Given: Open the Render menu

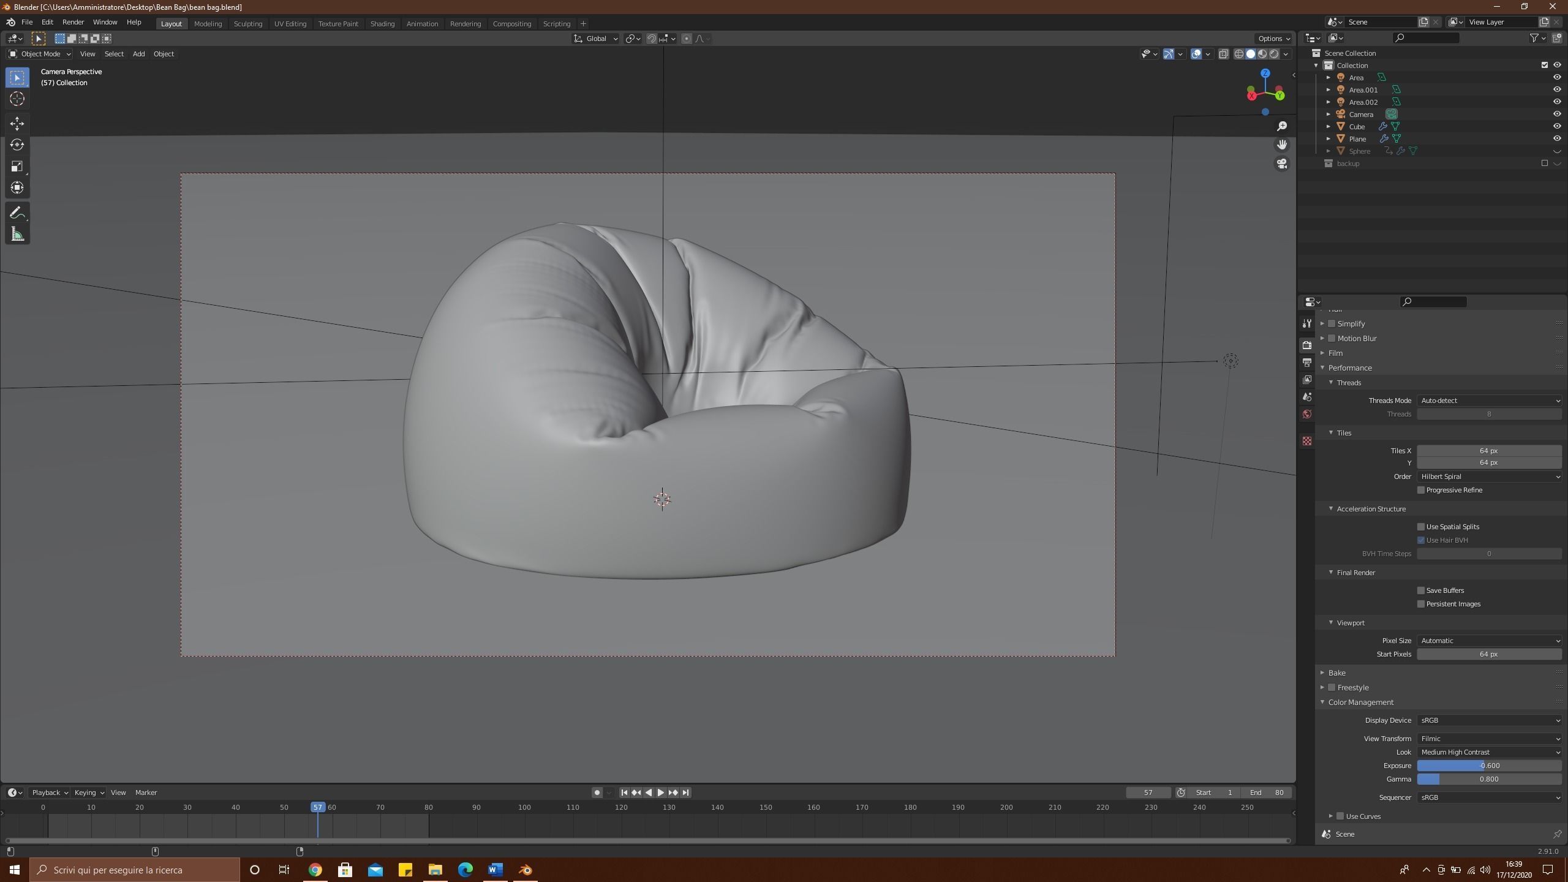Looking at the screenshot, I should [x=73, y=22].
